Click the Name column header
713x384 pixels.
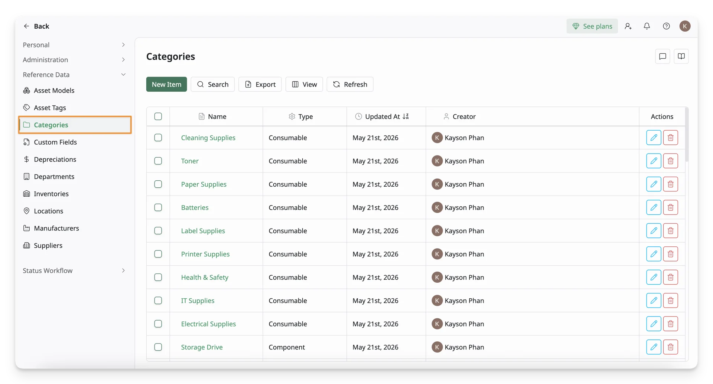(x=216, y=116)
